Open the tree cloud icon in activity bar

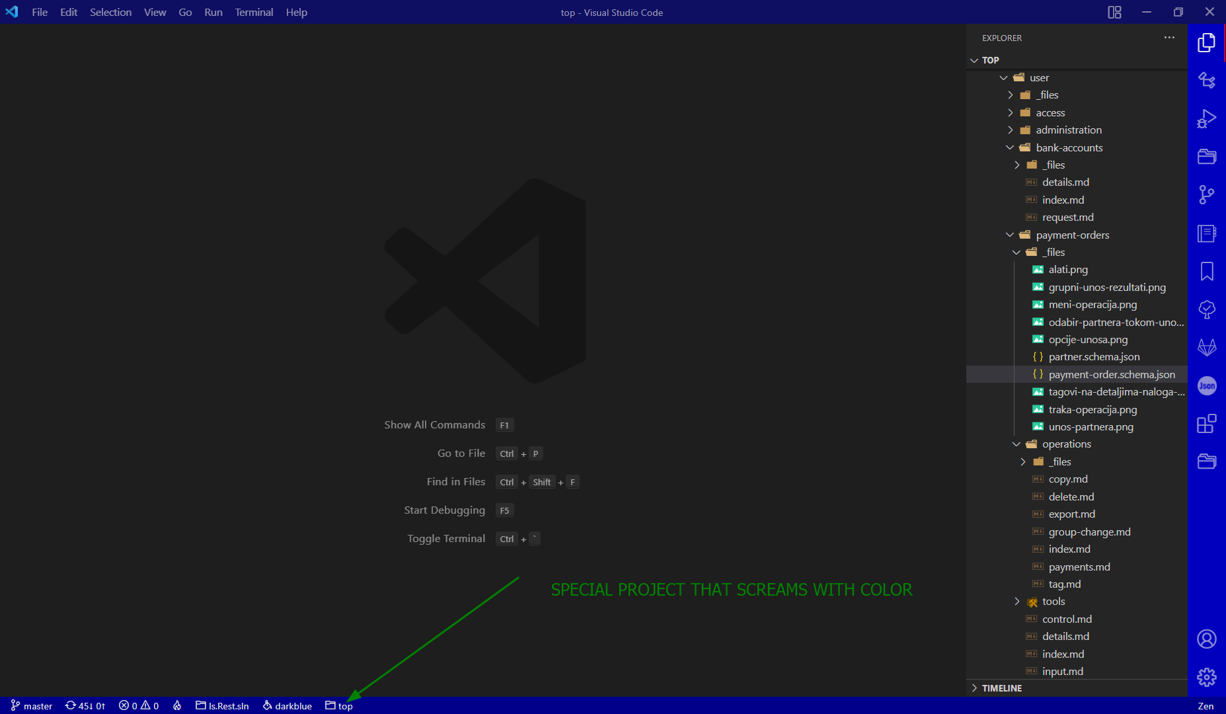click(1207, 309)
